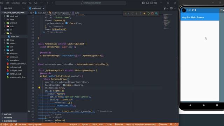This screenshot has width=224, height=126.
Task: Tap the emulator Back navigation button
Action: tap(190, 105)
